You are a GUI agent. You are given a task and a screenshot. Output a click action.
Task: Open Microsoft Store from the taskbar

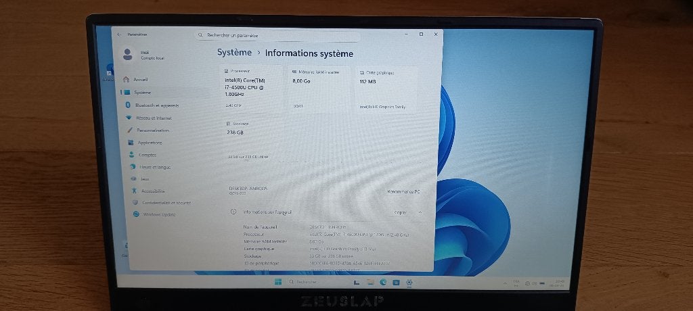[x=396, y=283]
